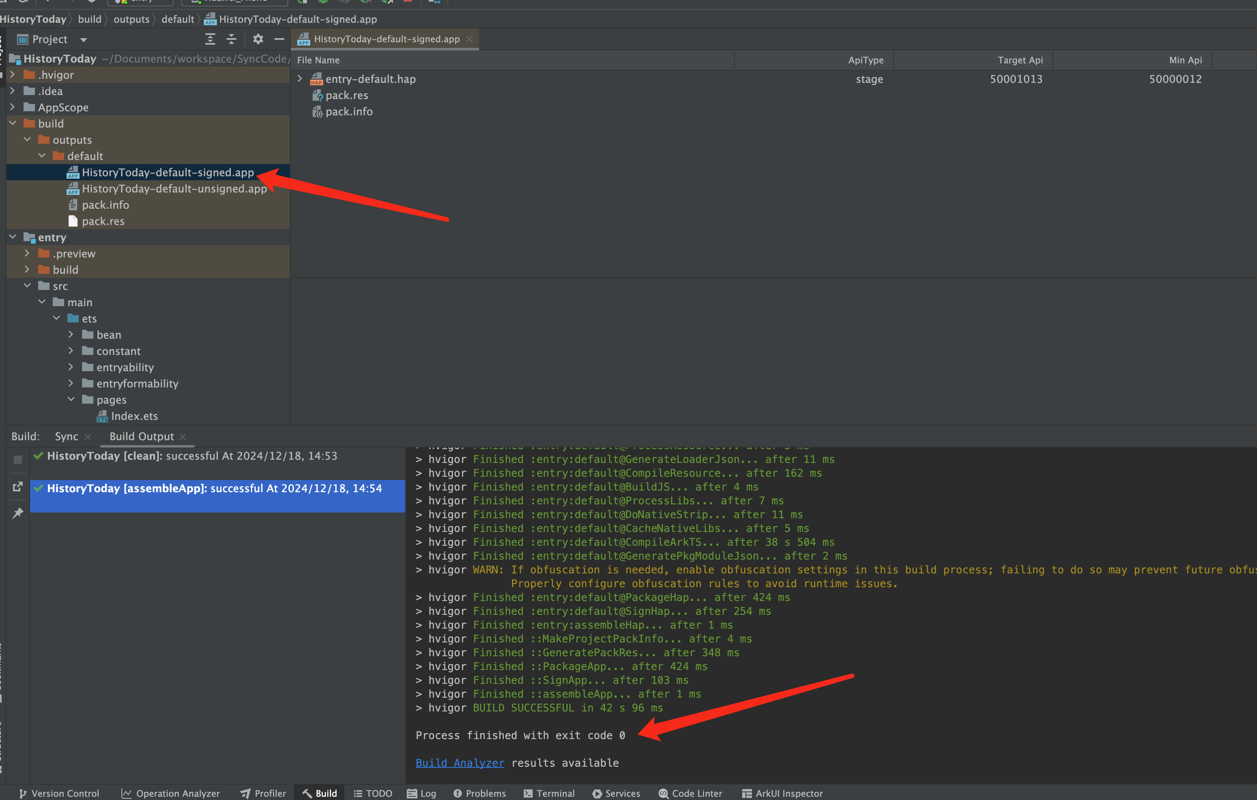Open the Build Analyzer link
Viewport: 1257px width, 800px height.
point(459,763)
